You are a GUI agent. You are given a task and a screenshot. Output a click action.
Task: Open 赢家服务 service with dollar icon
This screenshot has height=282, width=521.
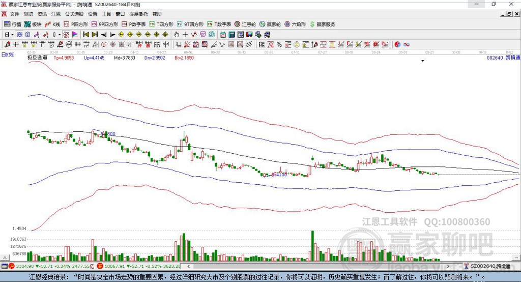click(x=323, y=24)
